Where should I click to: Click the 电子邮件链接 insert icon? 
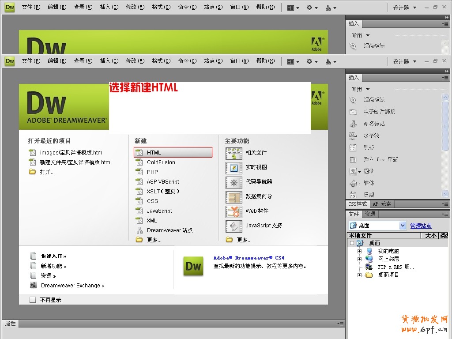353,112
